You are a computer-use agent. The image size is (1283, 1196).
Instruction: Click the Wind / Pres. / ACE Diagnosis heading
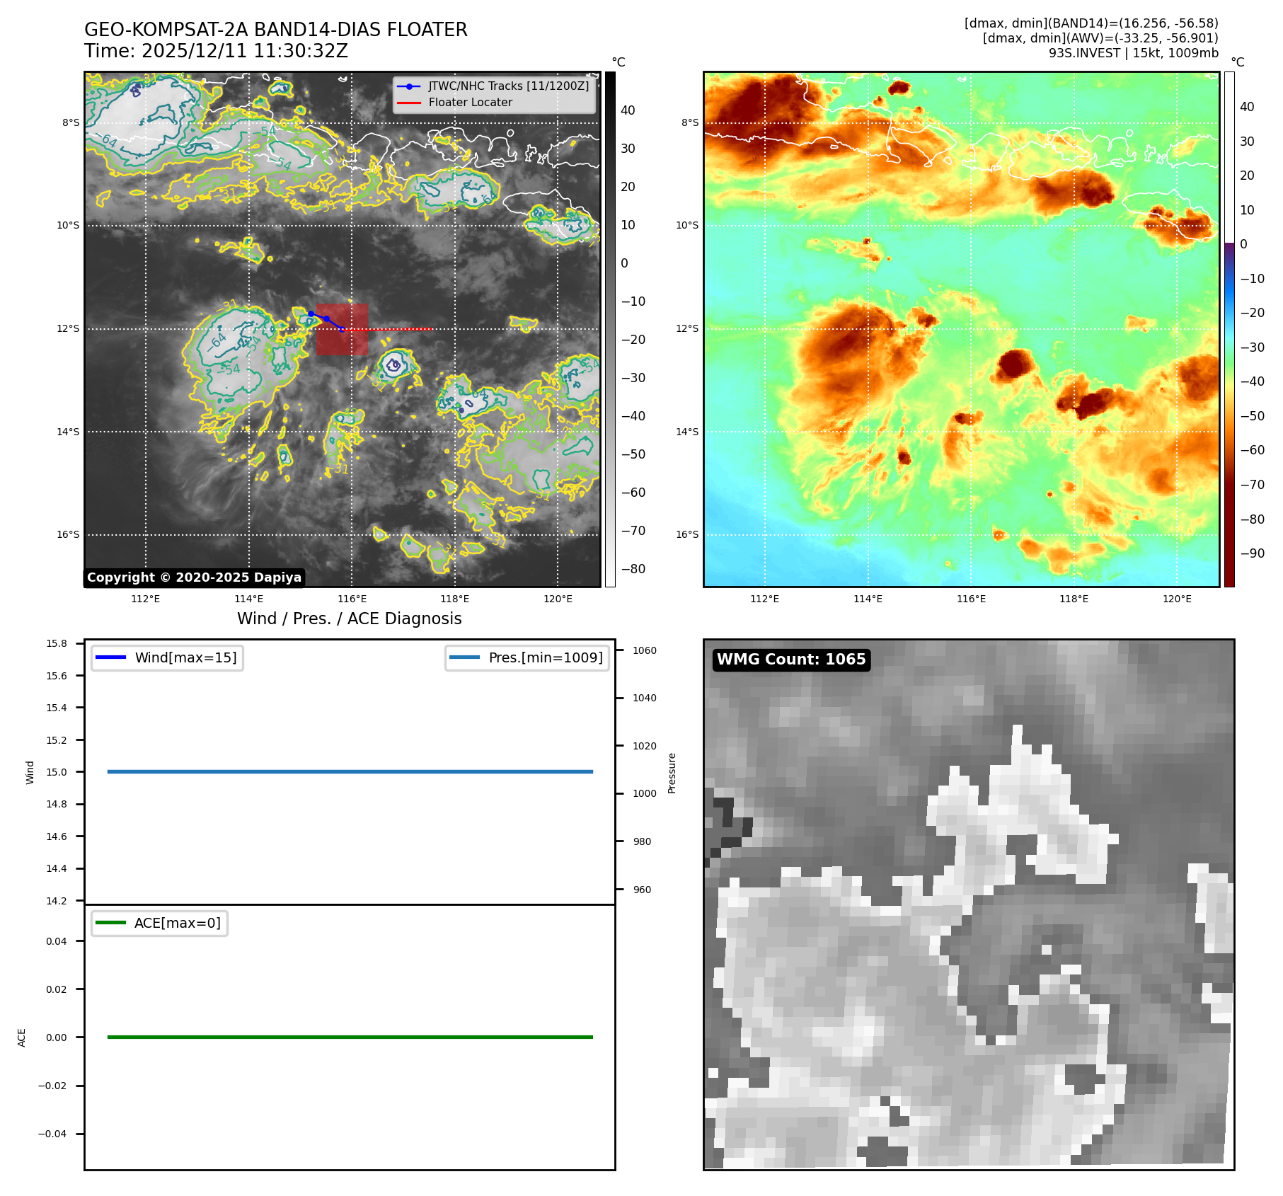click(x=349, y=619)
